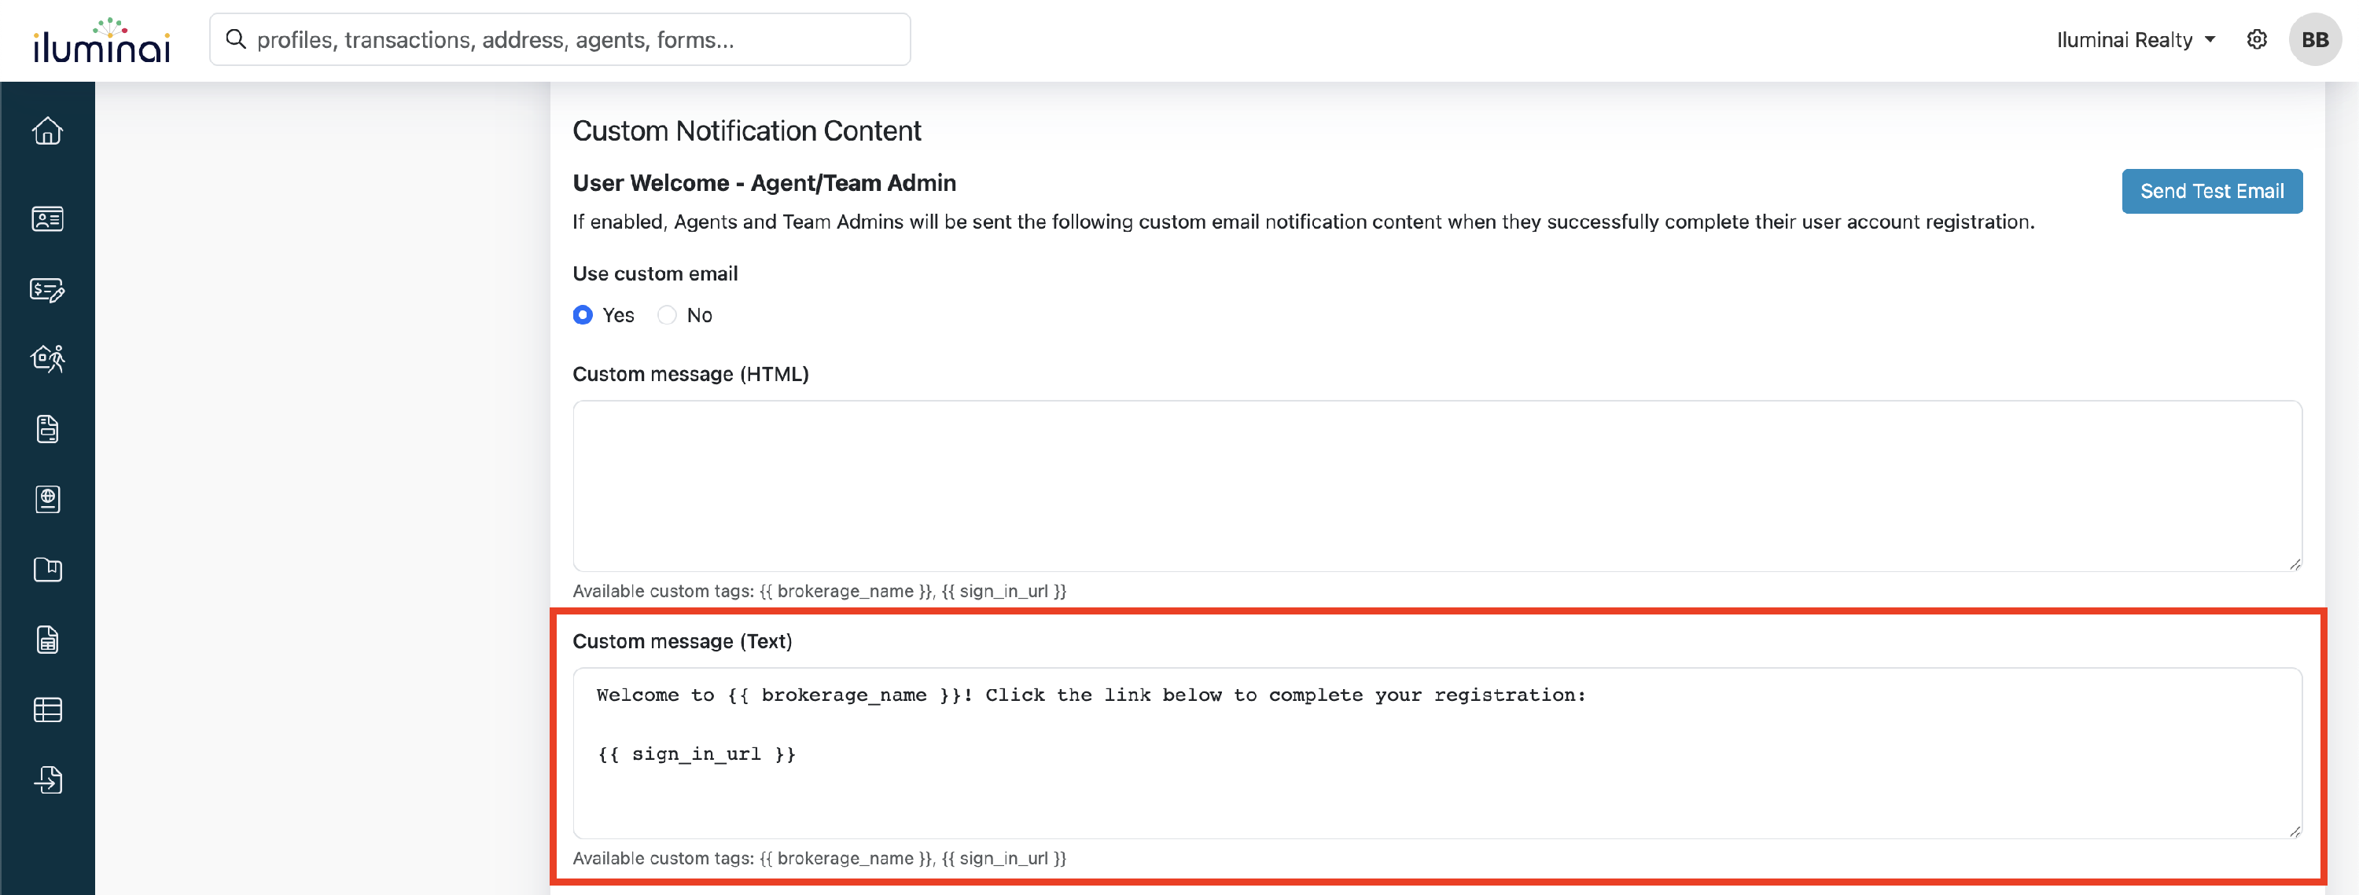This screenshot has width=2359, height=895.
Task: Click the available custom tags hint below Text box
Action: pos(819,858)
